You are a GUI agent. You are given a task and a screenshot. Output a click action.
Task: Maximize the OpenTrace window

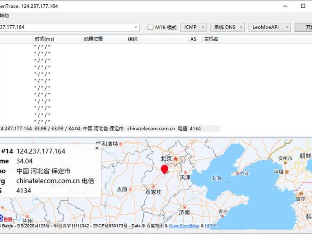coord(303,6)
